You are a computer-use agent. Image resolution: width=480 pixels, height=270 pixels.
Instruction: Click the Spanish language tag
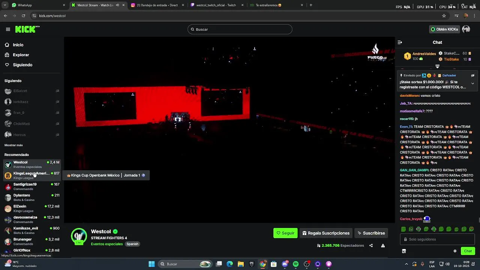tap(132, 244)
